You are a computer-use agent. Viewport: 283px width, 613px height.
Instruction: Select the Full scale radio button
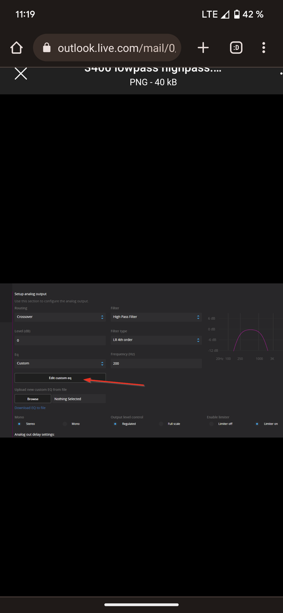tap(161, 424)
